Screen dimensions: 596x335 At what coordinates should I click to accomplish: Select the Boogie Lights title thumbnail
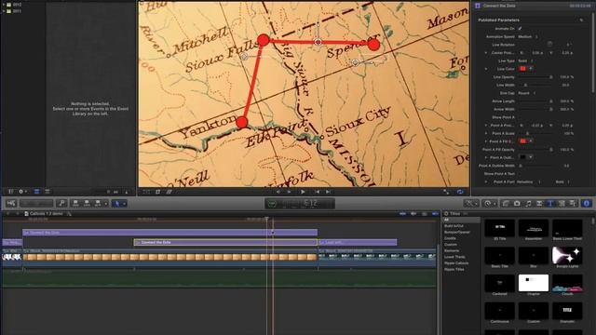[567, 255]
